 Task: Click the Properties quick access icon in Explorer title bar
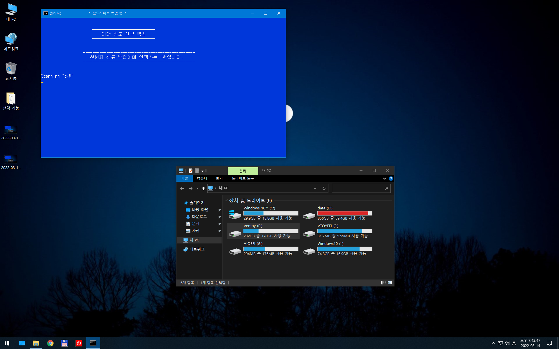click(191, 171)
